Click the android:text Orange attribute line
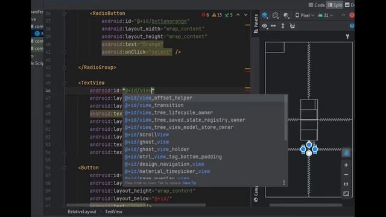The height and width of the screenshot is (217, 386). 132,44
